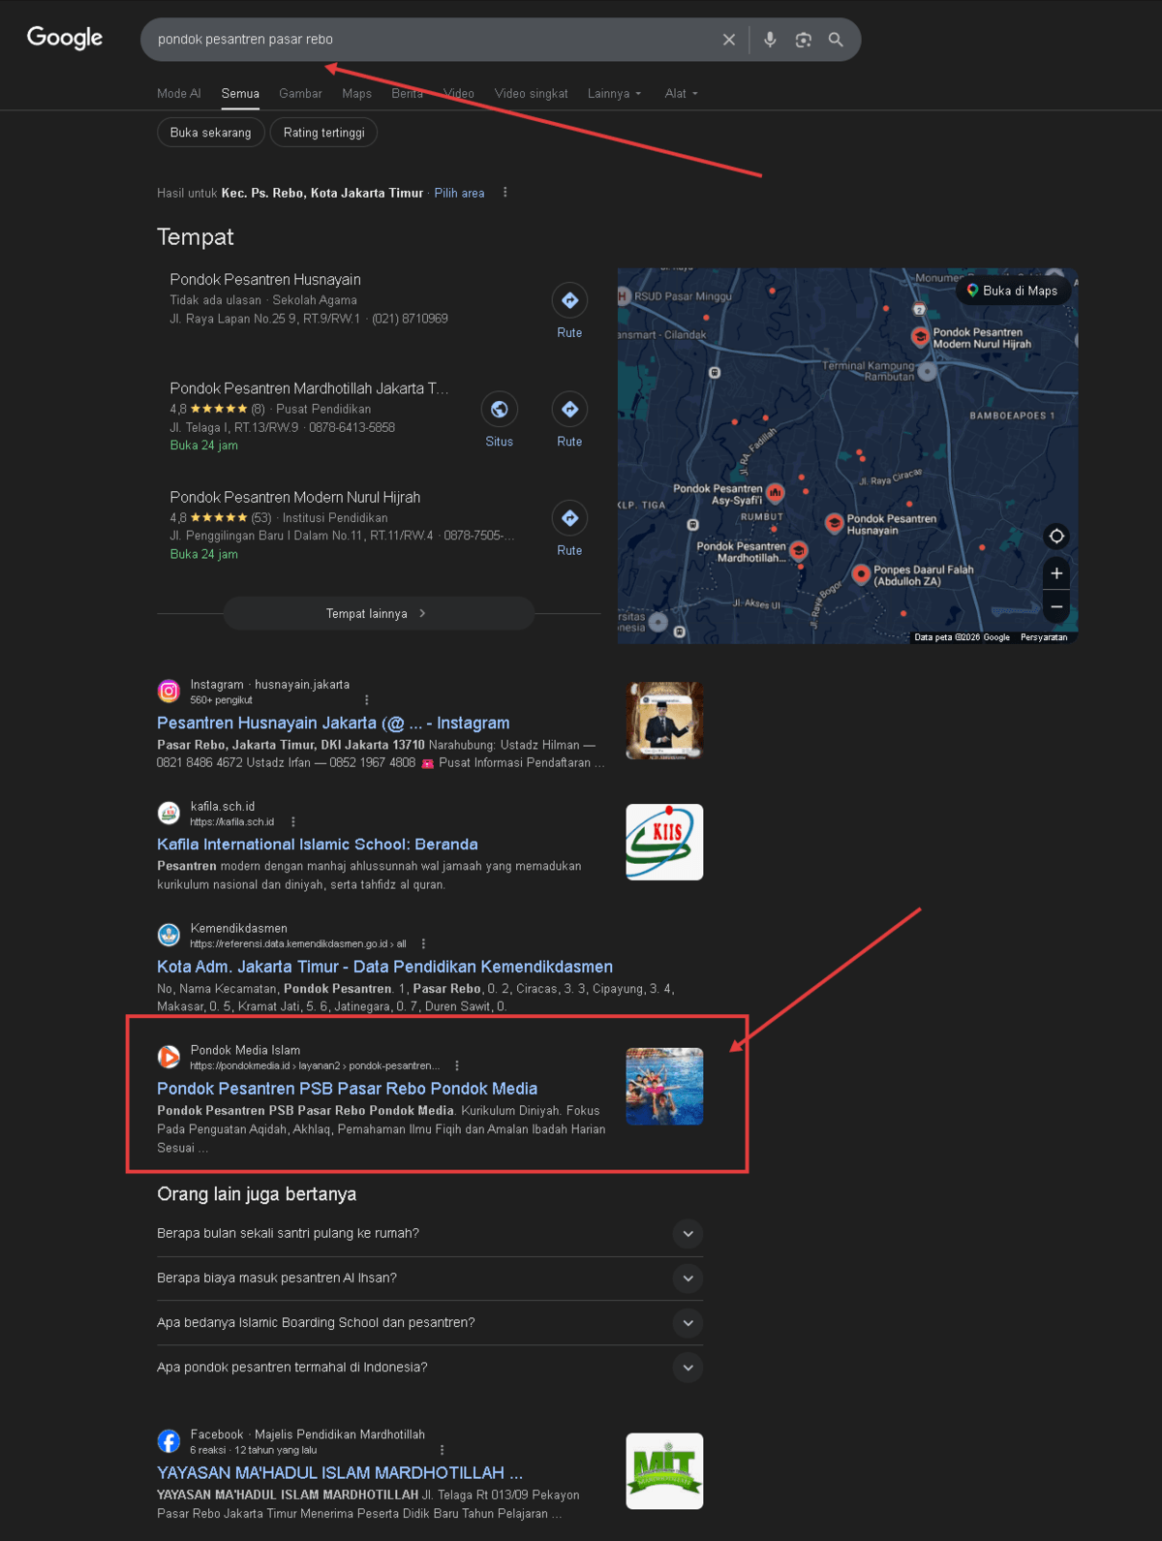Switch to the Maps tab
Viewport: 1162px width, 1541px height.
[x=356, y=94]
